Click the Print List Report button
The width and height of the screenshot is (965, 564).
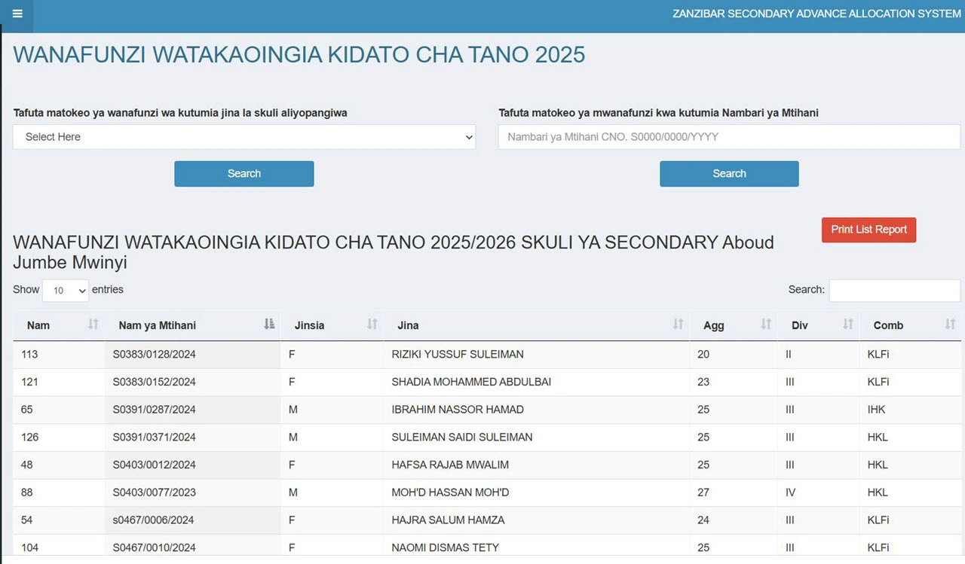coord(868,230)
